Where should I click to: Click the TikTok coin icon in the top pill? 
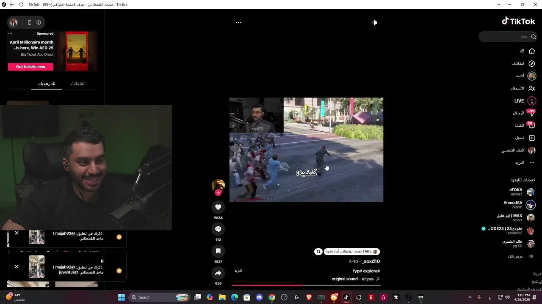tap(39, 22)
